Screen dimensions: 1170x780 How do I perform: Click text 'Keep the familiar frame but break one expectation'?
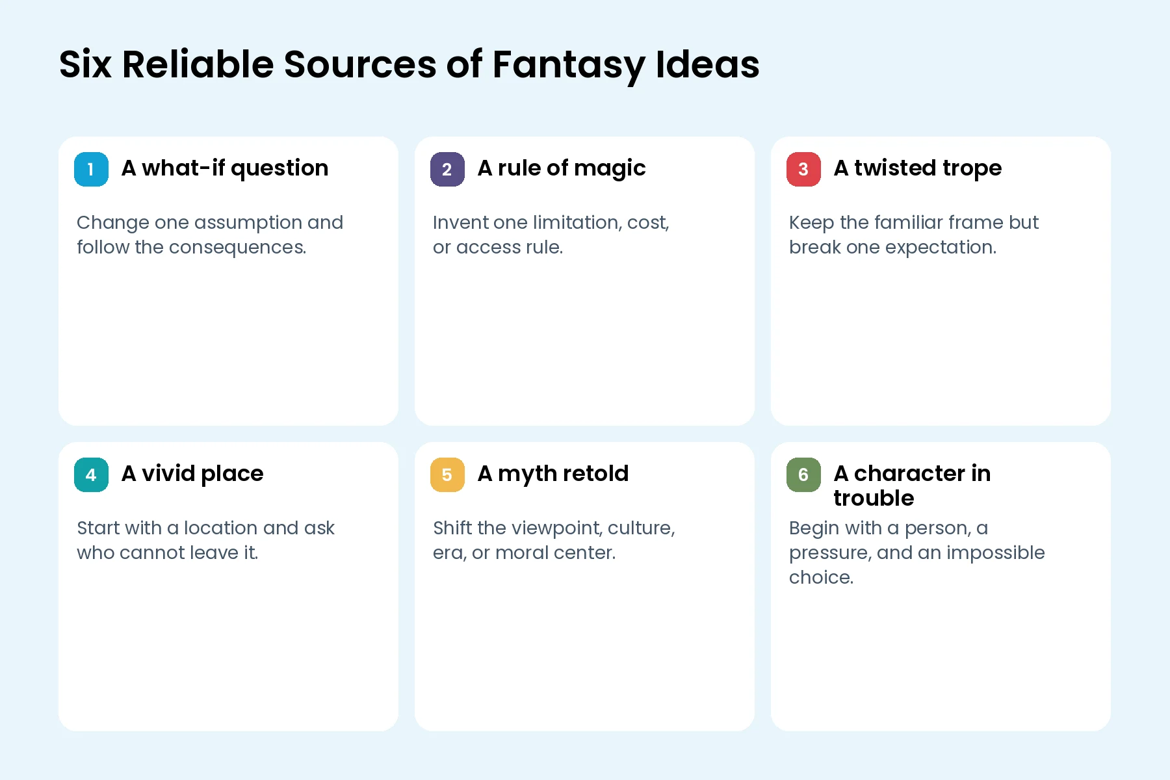(914, 235)
